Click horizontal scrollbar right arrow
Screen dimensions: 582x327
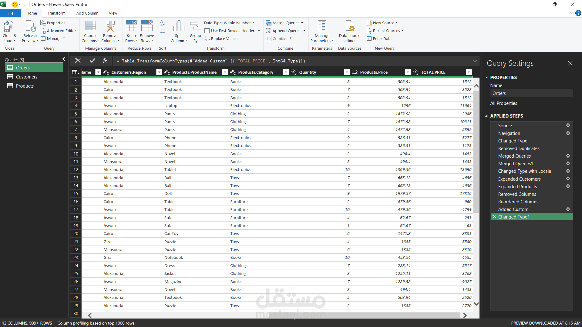465,315
